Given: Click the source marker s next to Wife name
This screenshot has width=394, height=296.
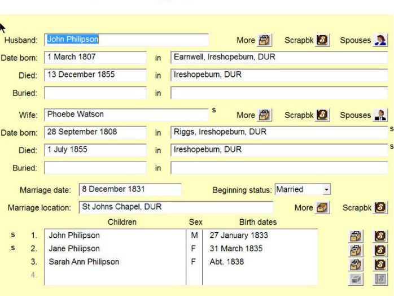Looking at the screenshot, I should click(x=214, y=110).
